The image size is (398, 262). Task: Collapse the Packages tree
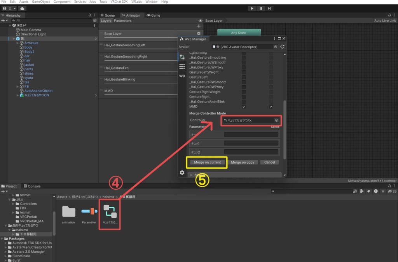point(2,238)
